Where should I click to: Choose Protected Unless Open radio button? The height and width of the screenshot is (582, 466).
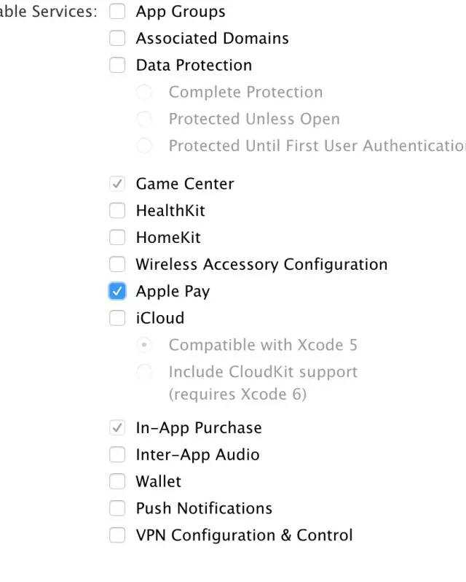pyautogui.click(x=144, y=119)
